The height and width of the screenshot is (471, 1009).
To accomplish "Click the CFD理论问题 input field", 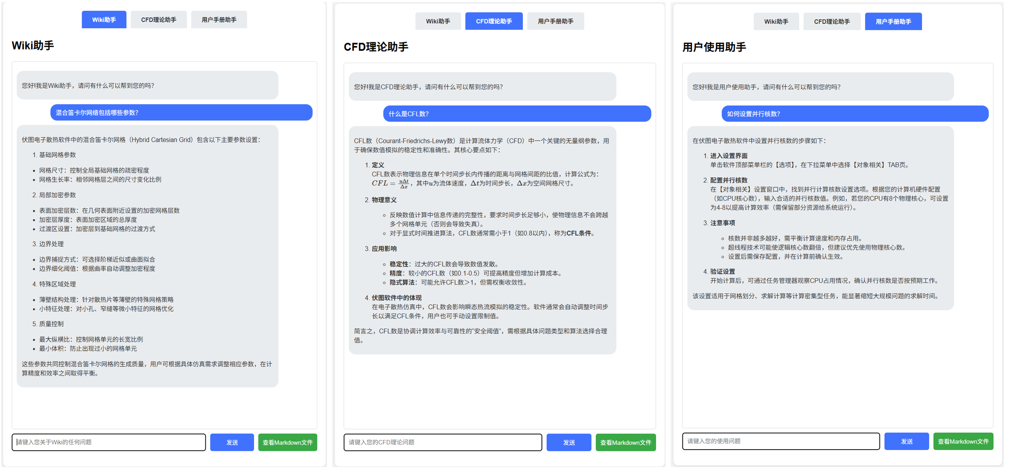I will click(x=443, y=442).
